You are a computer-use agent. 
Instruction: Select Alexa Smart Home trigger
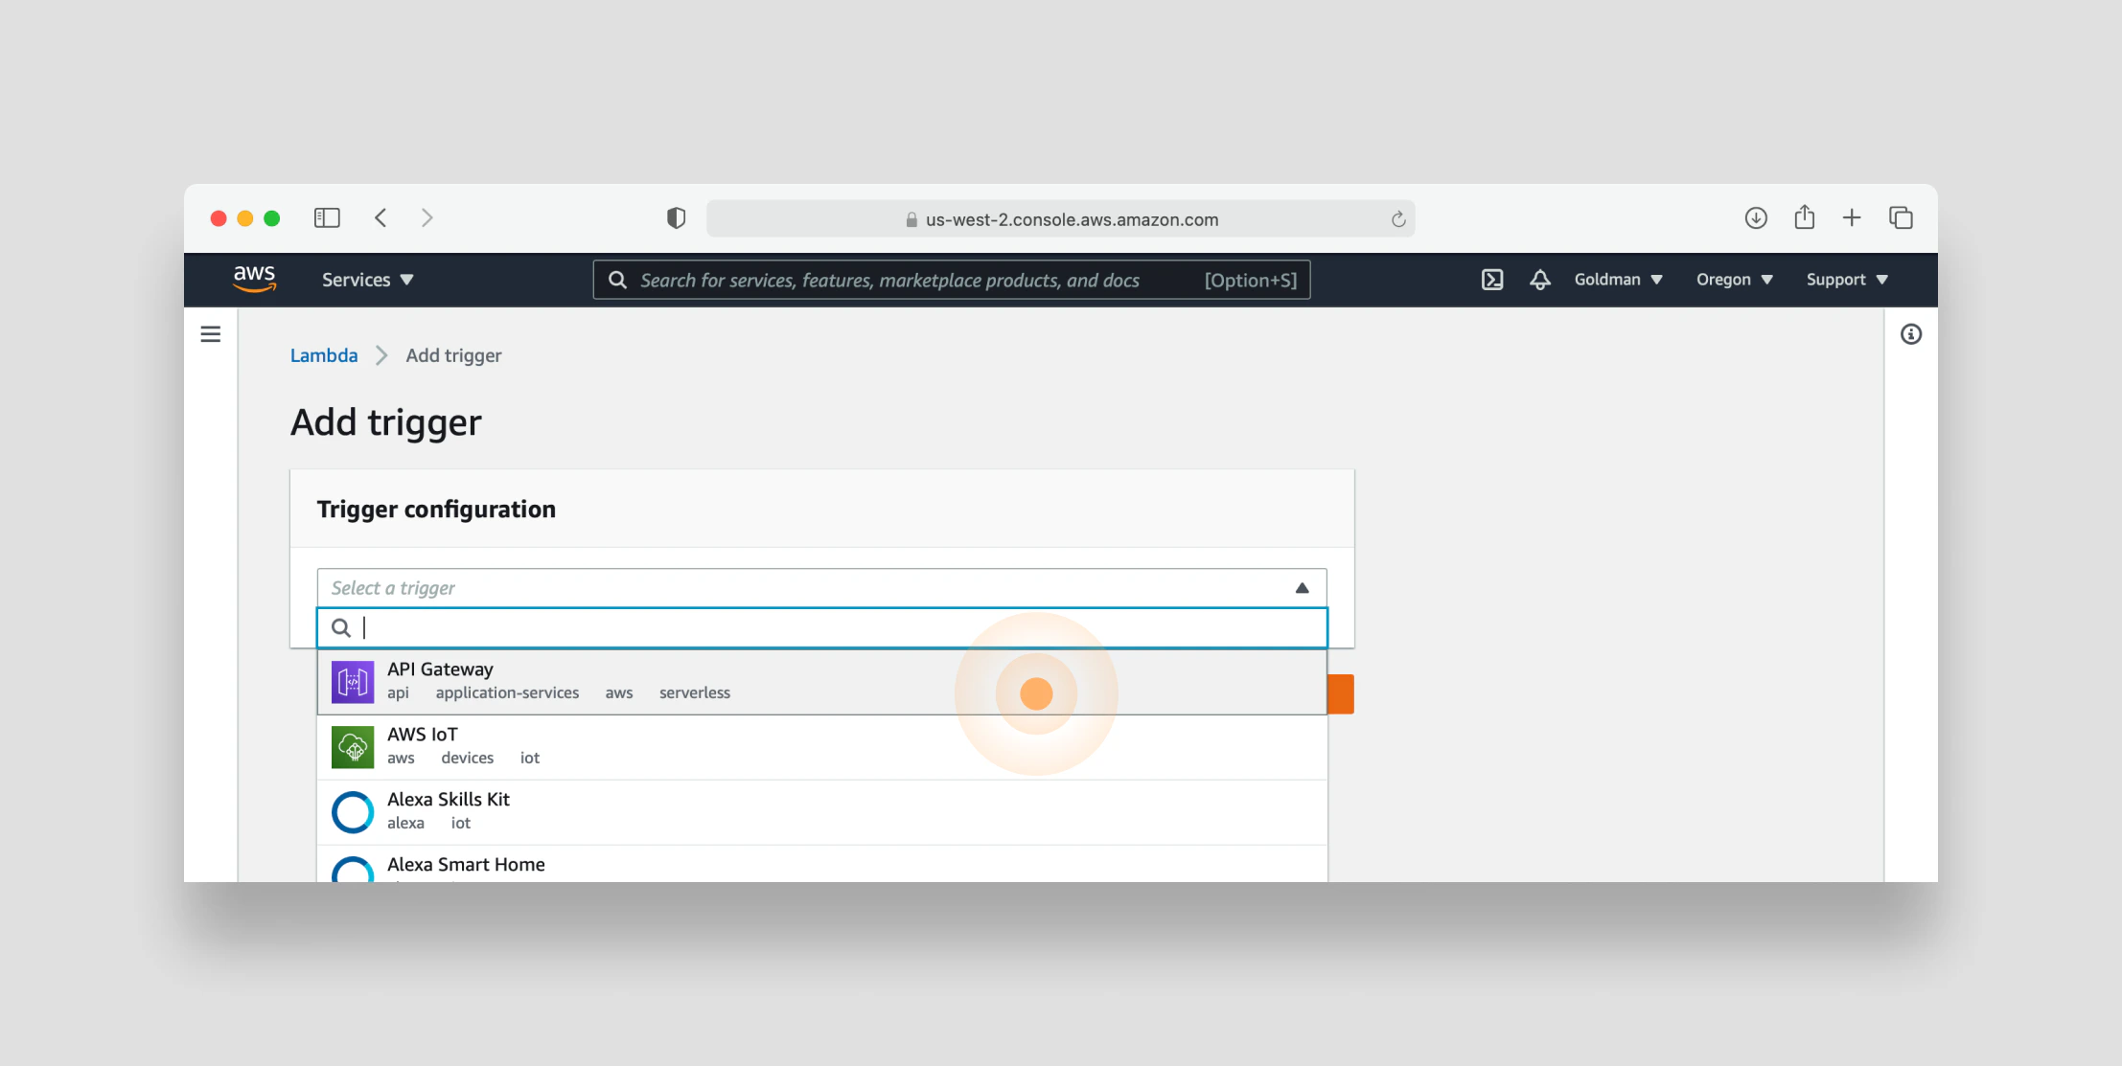[821, 864]
